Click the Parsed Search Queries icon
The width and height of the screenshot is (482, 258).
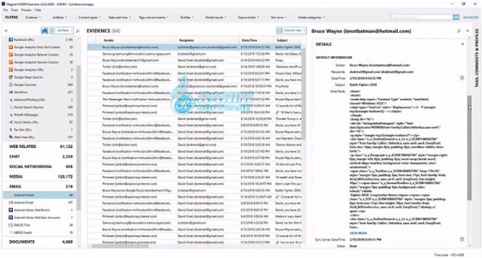(11, 107)
